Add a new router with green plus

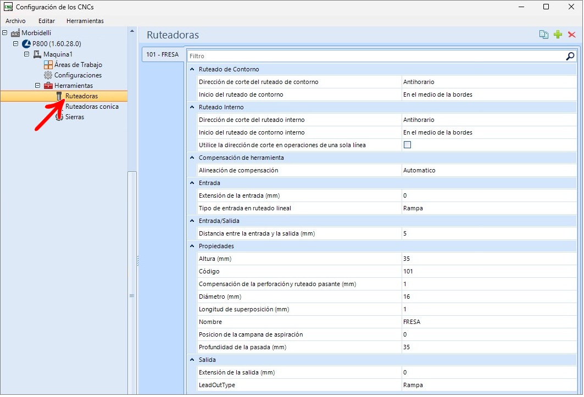point(558,35)
